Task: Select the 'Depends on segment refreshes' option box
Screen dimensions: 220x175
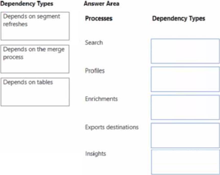Action: click(35, 26)
